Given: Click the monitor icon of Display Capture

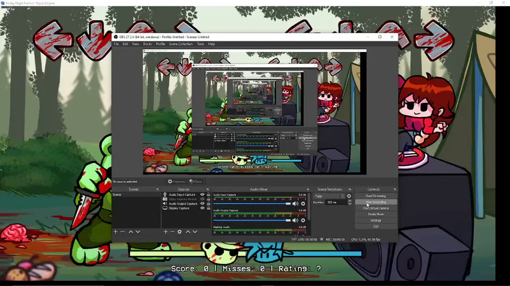Looking at the screenshot, I should click(165, 208).
